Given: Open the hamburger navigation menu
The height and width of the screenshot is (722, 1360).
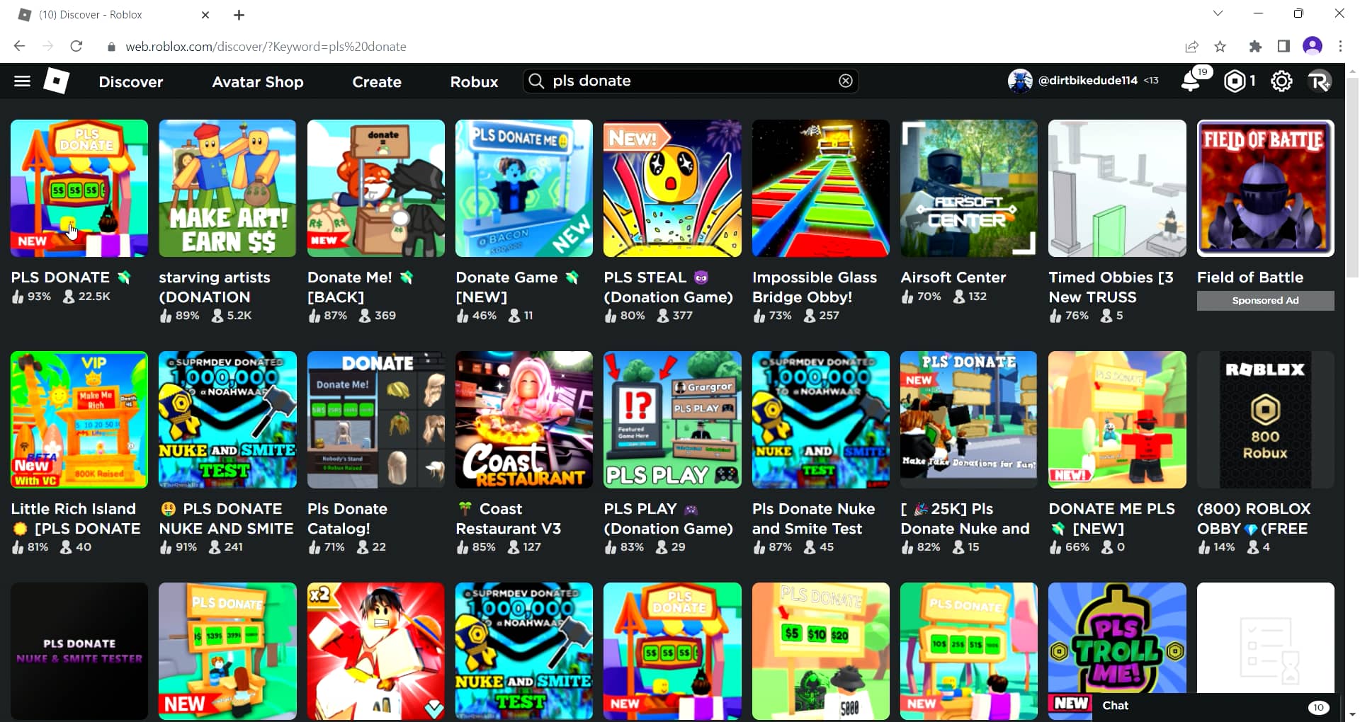Looking at the screenshot, I should (22, 81).
